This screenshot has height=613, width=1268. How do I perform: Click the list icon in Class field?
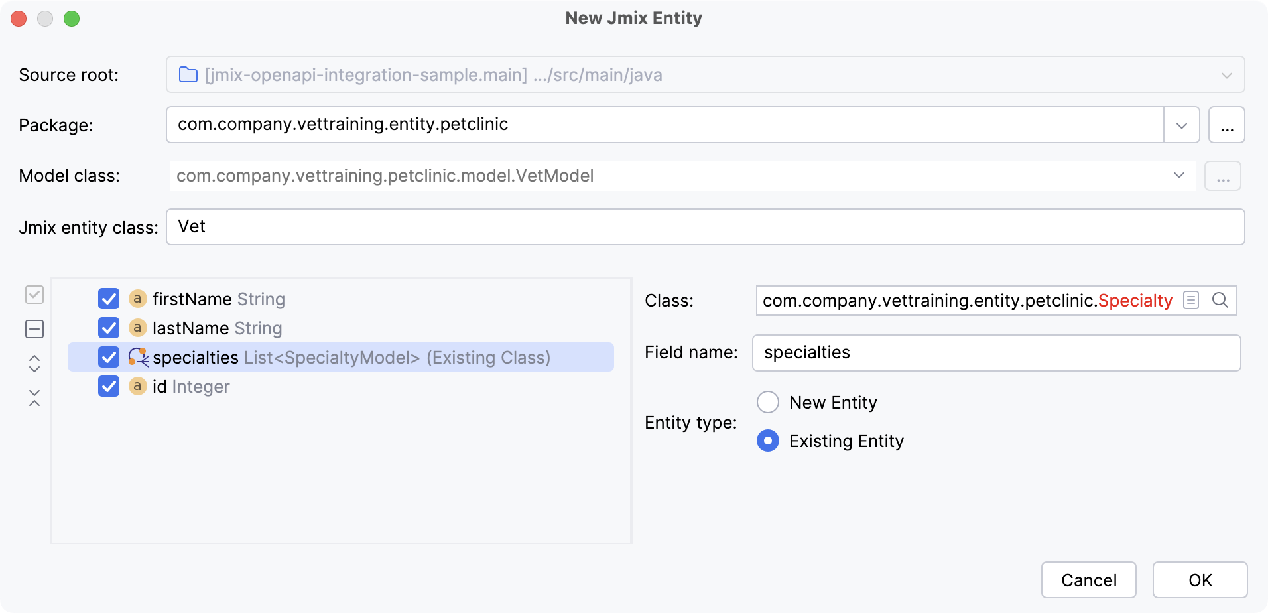tap(1191, 301)
